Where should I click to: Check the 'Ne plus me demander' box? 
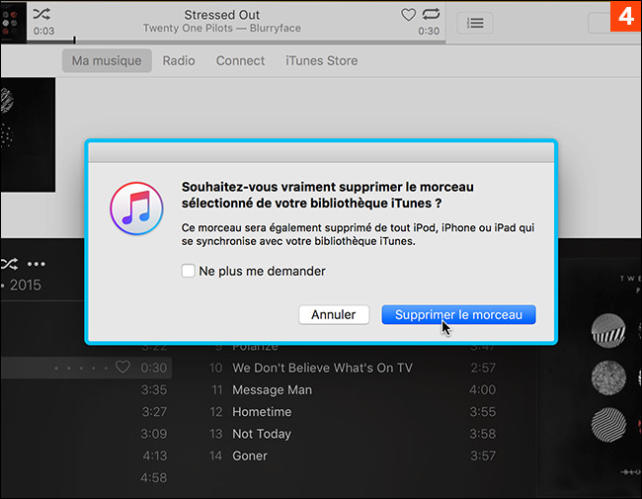point(189,271)
